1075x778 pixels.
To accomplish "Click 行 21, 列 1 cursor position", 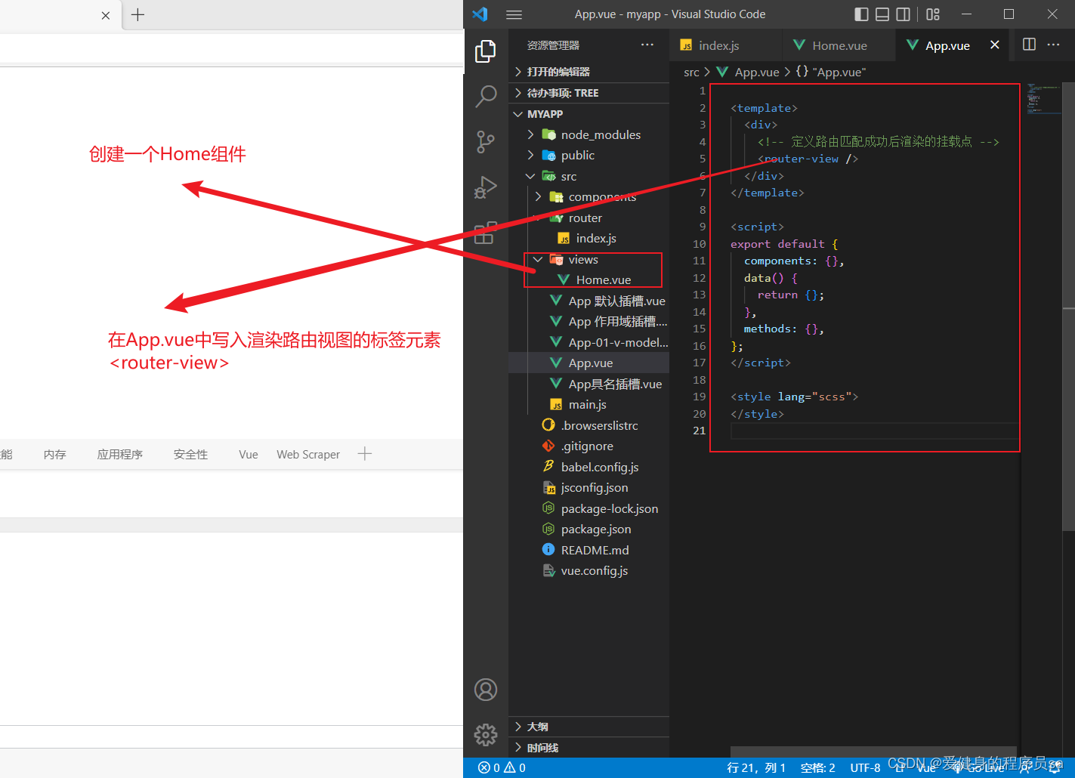I will [755, 767].
